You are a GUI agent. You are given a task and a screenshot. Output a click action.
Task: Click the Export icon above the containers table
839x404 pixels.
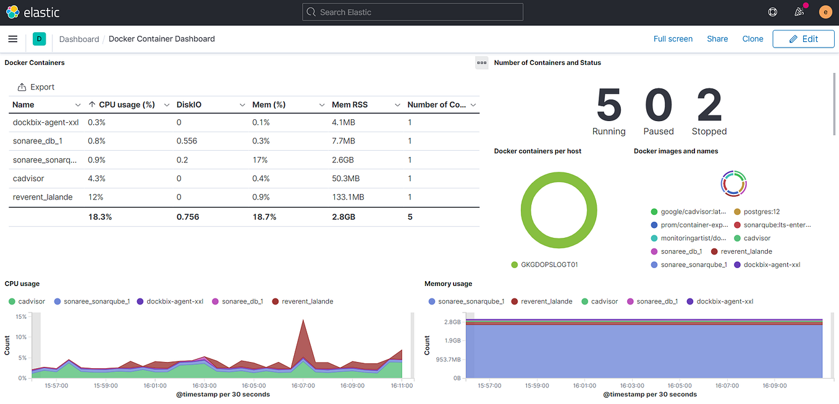[22, 86]
